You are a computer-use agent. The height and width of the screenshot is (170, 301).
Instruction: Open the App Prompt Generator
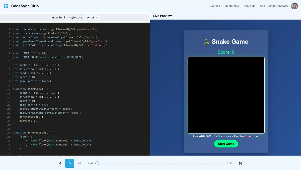coord(274,6)
